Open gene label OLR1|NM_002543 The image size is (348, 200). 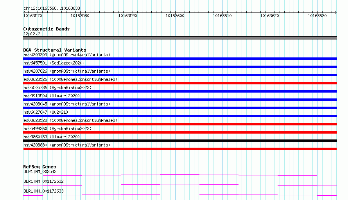click(x=40, y=171)
